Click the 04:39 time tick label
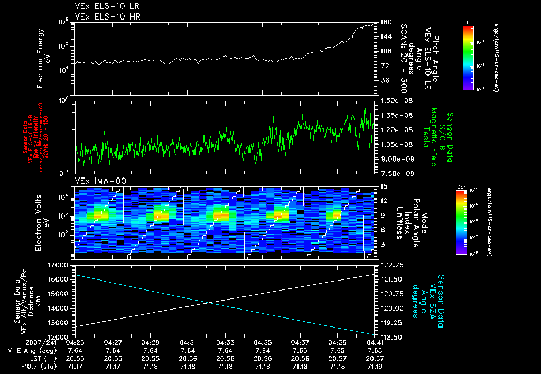Image resolution: width=541 pixels, height=374 pixels. (x=338, y=343)
